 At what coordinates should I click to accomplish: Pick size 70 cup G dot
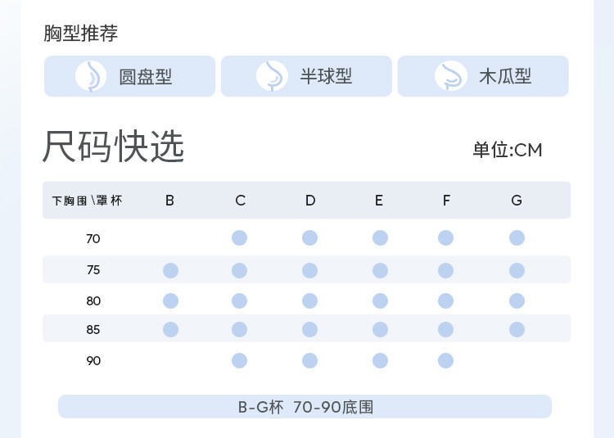click(517, 238)
